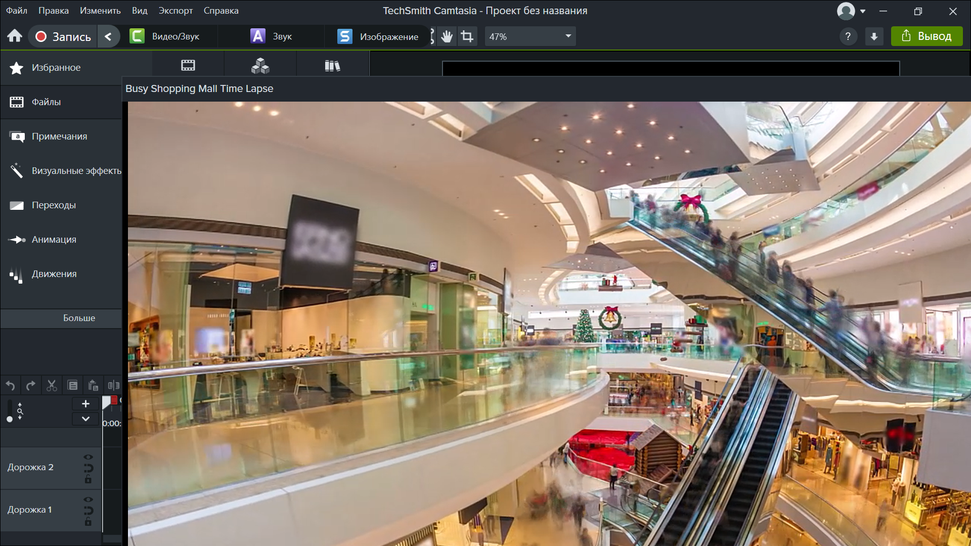Expand the user account dropdown arrow

863,11
